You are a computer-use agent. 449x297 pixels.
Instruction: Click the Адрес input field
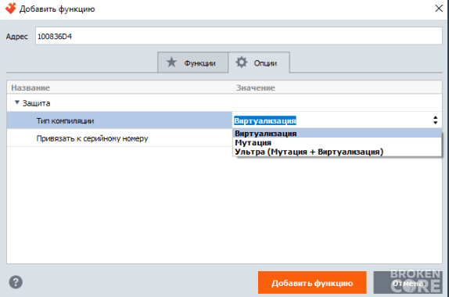[239, 36]
